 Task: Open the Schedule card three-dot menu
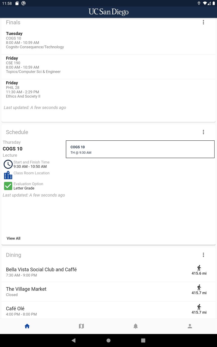click(x=203, y=132)
